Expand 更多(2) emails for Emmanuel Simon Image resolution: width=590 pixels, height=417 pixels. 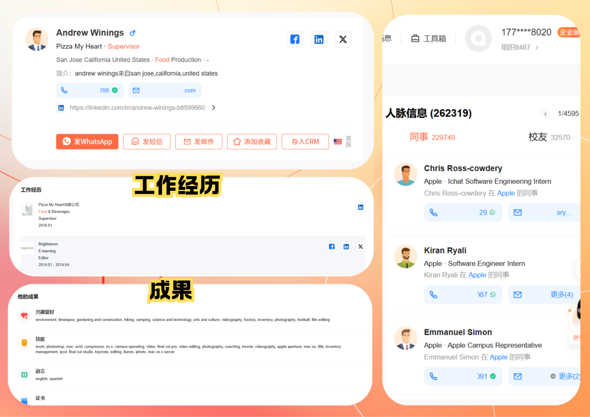569,376
